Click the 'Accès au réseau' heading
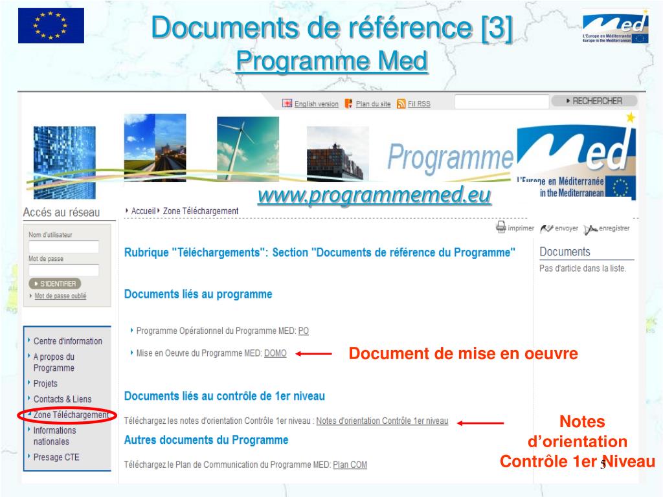This screenshot has width=663, height=497. [x=62, y=212]
